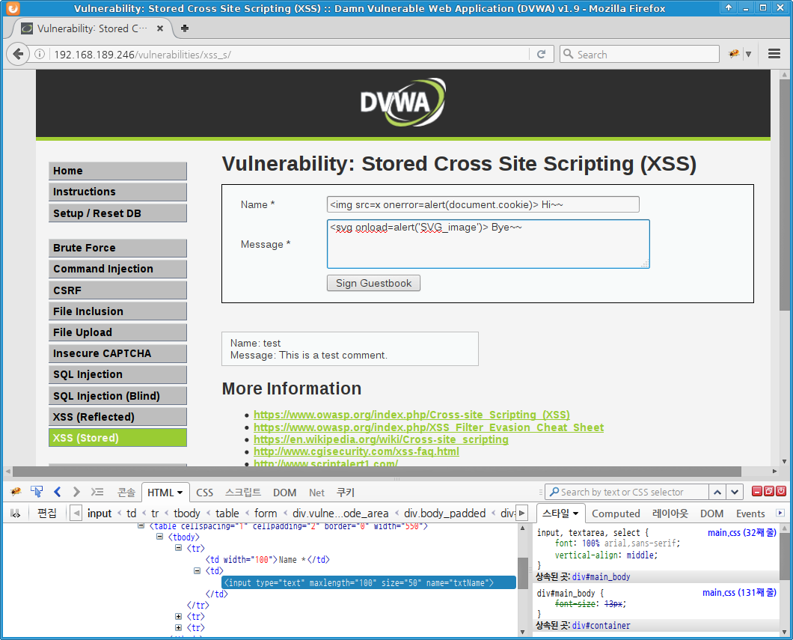Click the page vertical scrollbar
Image resolution: width=793 pixels, height=640 pixels.
[785, 194]
